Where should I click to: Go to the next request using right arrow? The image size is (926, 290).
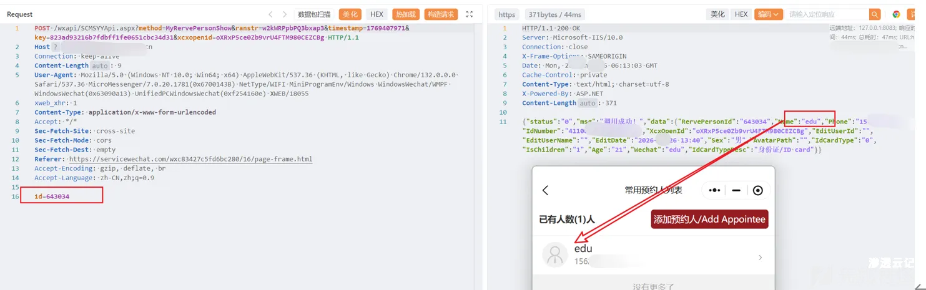pos(285,14)
